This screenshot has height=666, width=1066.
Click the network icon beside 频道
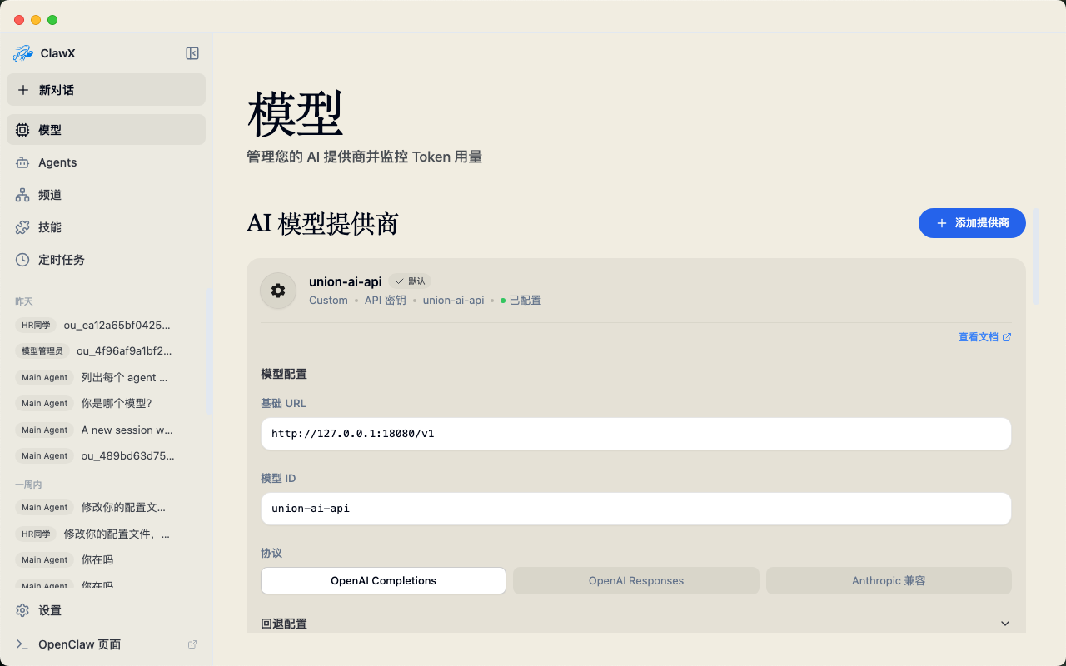tap(22, 195)
